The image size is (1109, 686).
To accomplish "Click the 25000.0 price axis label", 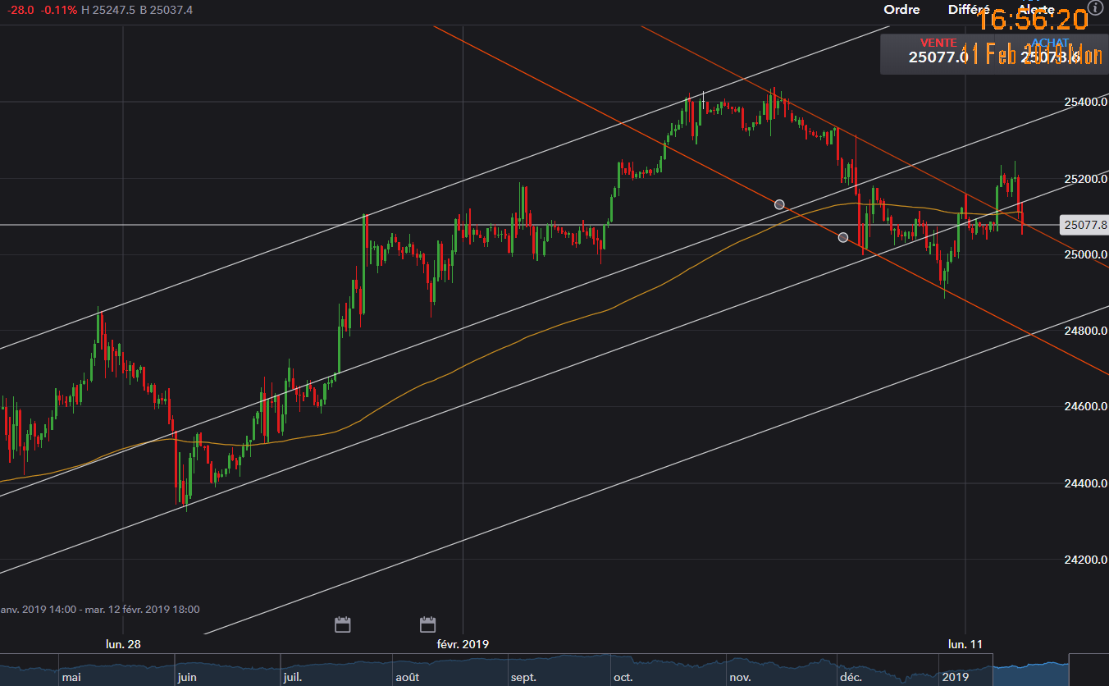I will point(1086,254).
